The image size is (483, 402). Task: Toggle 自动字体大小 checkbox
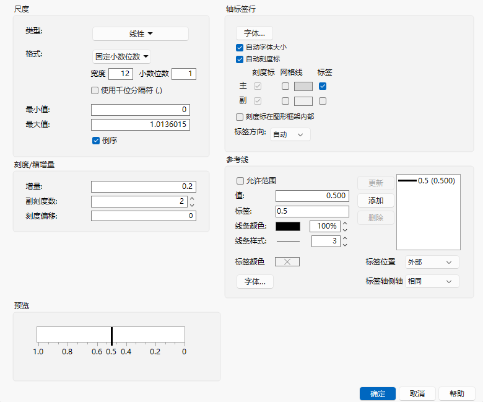click(x=240, y=48)
